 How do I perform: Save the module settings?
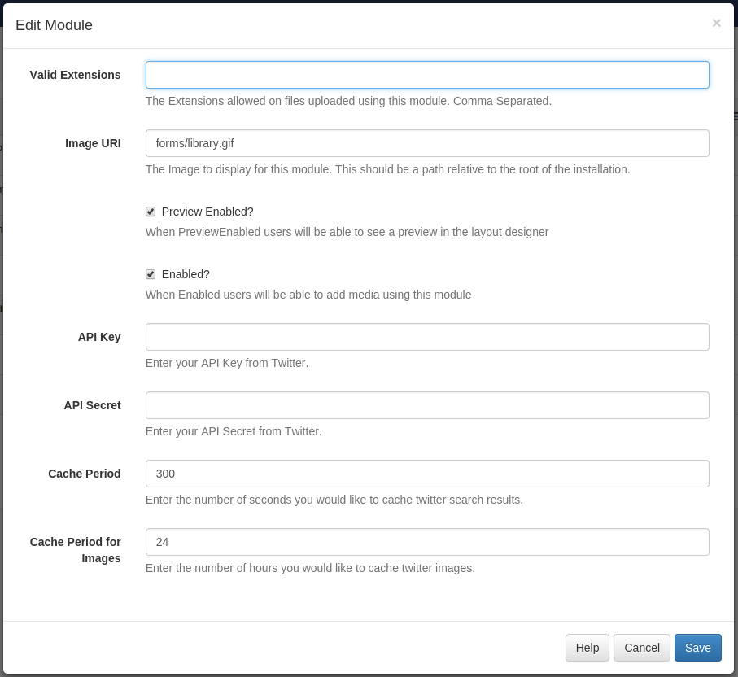click(697, 648)
